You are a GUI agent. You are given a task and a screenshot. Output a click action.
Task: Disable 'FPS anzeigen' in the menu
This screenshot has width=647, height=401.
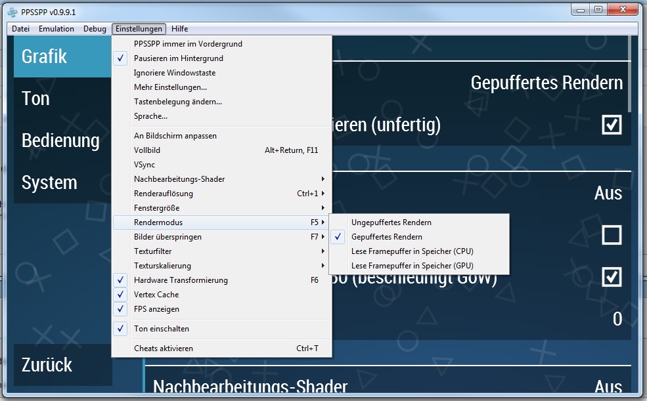click(156, 309)
